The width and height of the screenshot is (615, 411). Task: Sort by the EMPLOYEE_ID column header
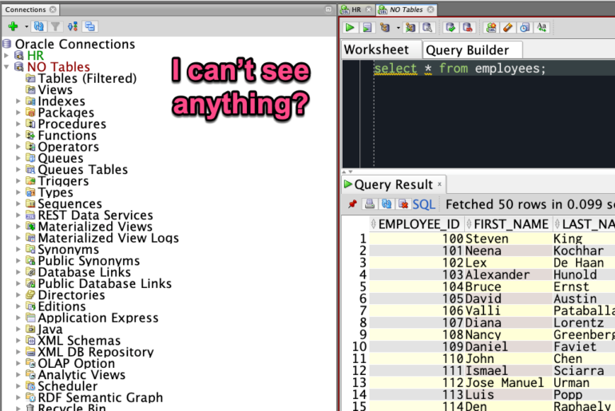tap(417, 223)
